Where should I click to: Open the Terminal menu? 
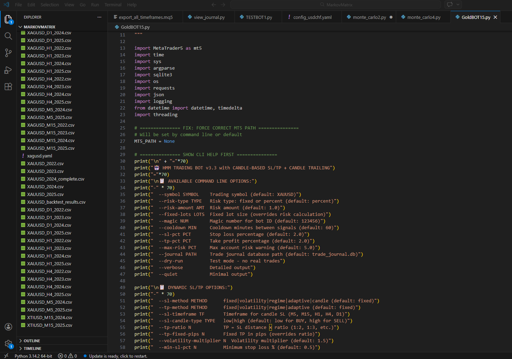point(113,5)
